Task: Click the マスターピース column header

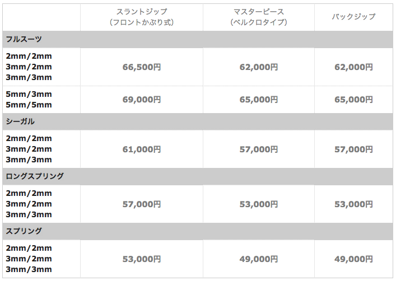Action: 259,17
